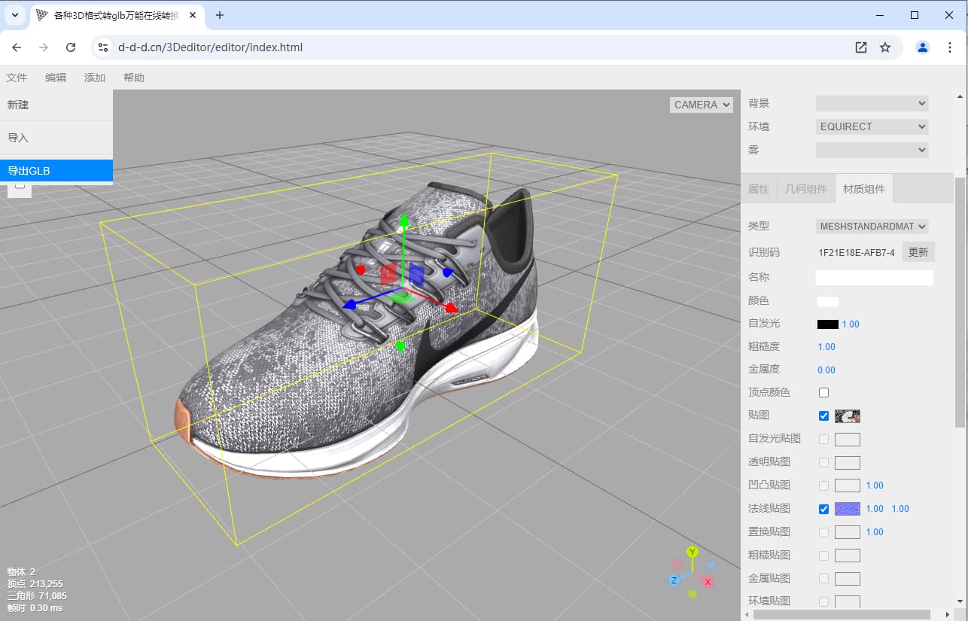
Task: Click the empty 透明贴图 texture slot
Action: pos(848,463)
